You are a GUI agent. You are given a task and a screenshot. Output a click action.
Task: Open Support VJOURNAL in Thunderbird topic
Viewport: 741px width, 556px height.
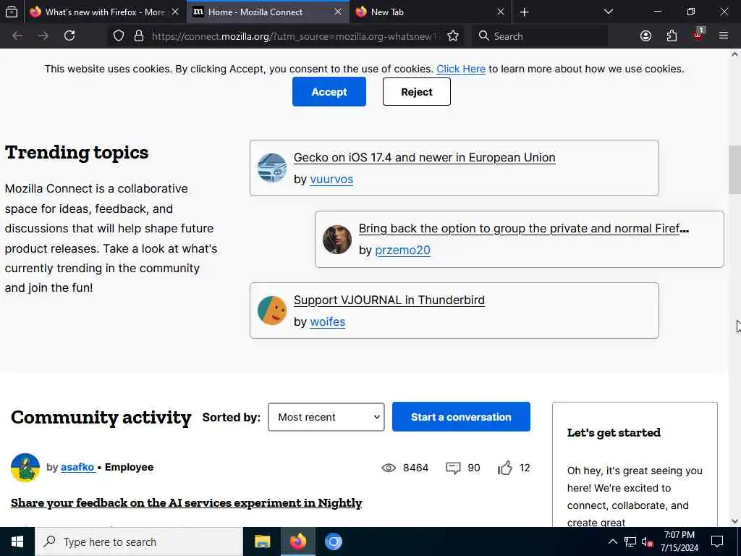coord(389,300)
